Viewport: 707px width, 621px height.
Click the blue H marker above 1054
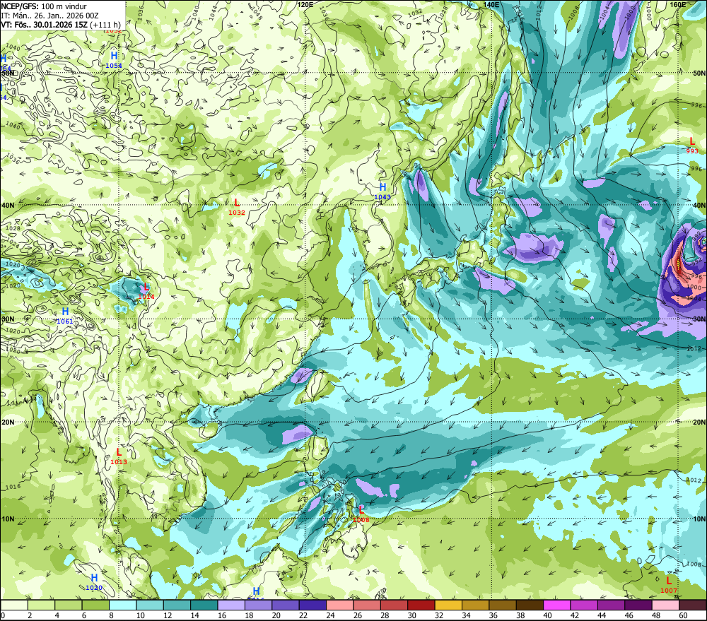(x=114, y=56)
